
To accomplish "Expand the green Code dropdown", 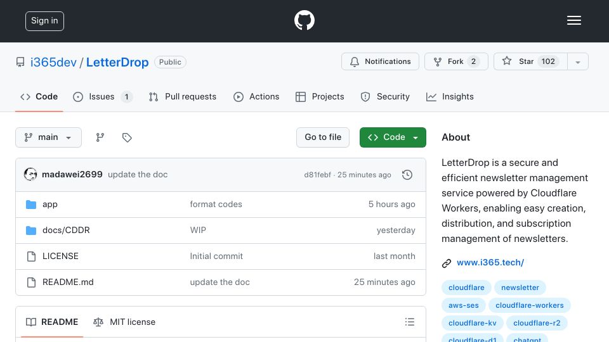I will (x=393, y=137).
